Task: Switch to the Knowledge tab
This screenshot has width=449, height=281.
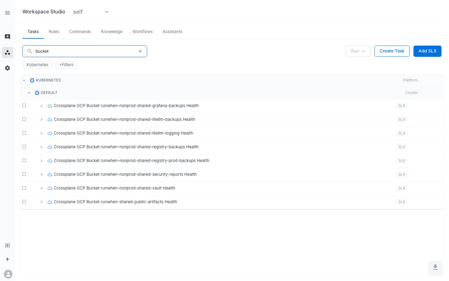Action: 112,32
